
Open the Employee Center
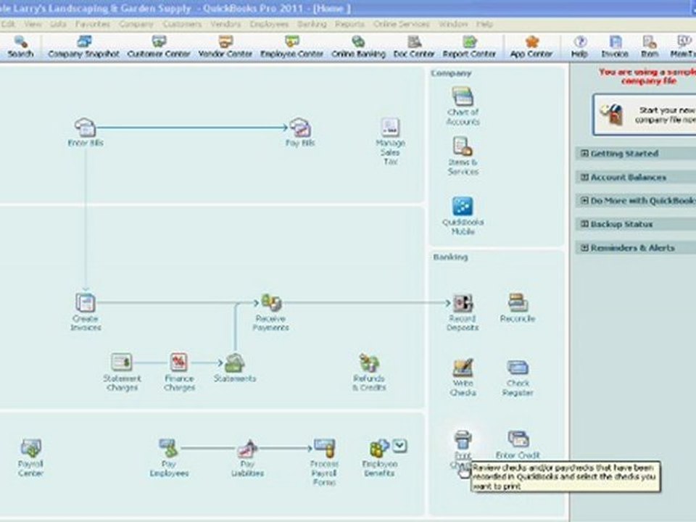tap(291, 47)
